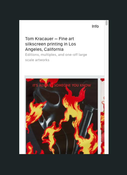
Task: Click the 'IT'S ALWAYS SOMEONE YOU KNOW' caption
Action: click(62, 85)
